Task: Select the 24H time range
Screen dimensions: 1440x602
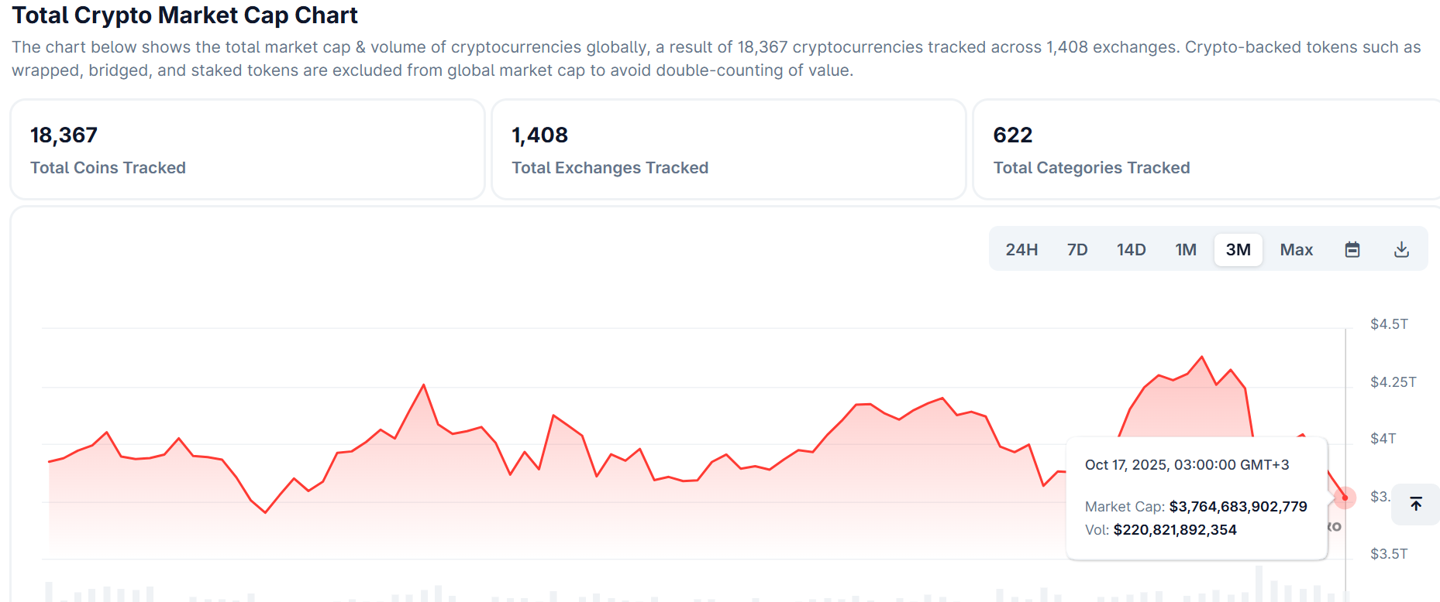Action: click(x=1021, y=249)
